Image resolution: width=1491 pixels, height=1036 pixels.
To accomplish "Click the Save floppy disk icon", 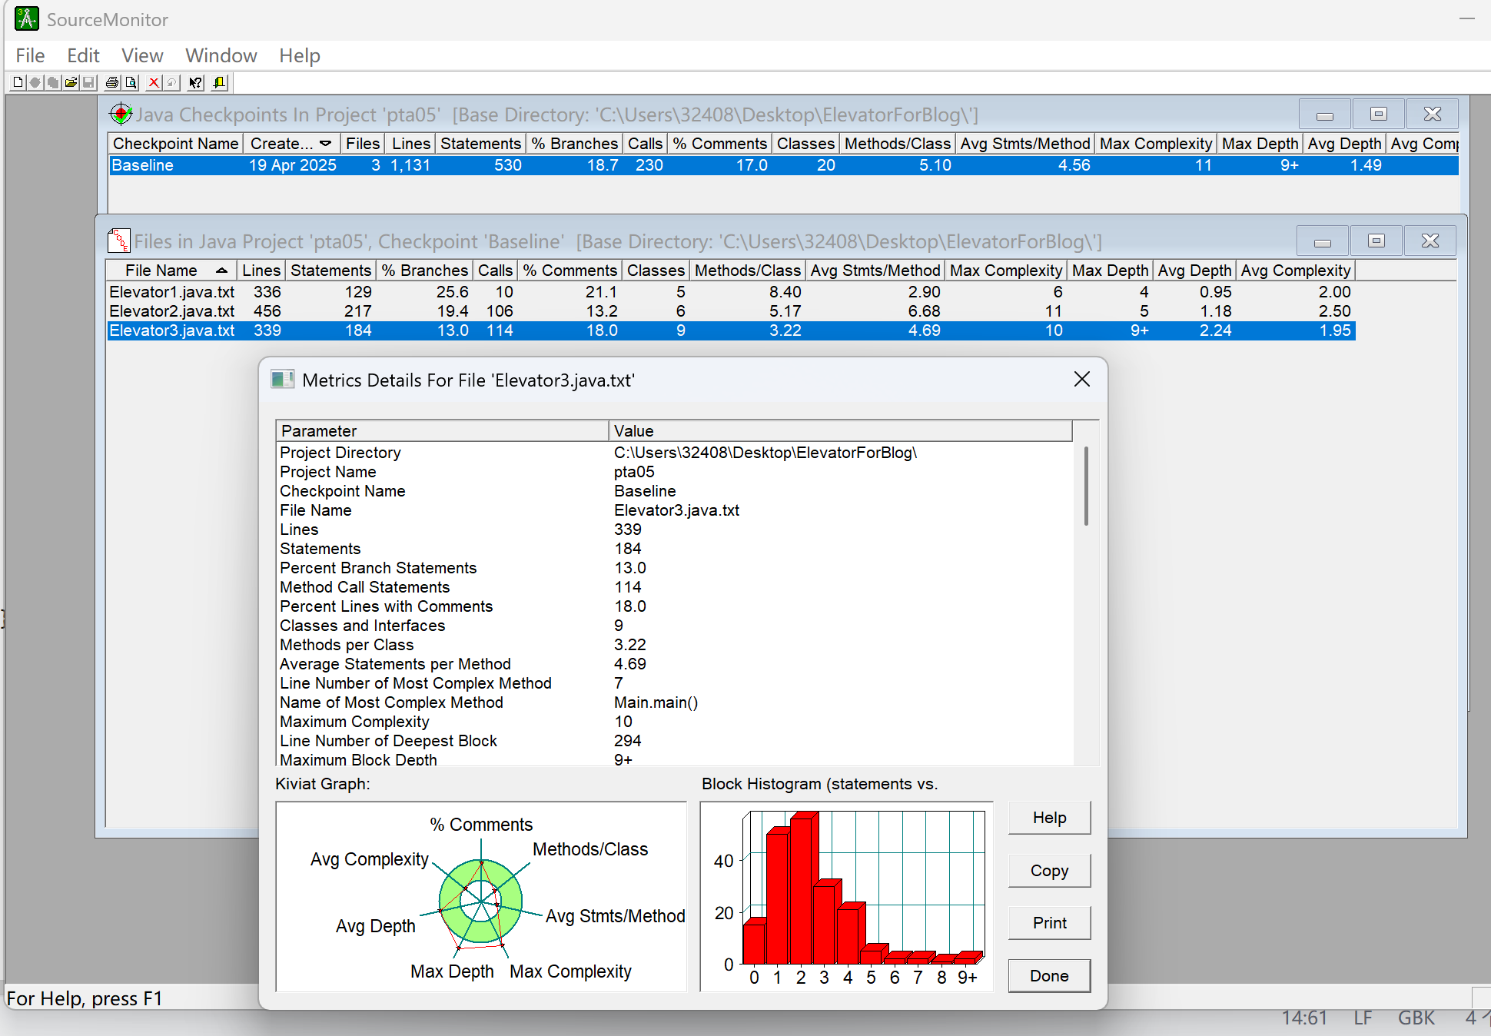I will (x=88, y=82).
